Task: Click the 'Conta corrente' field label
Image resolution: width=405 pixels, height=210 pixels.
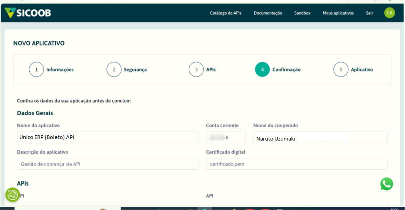Action: pyautogui.click(x=222, y=126)
